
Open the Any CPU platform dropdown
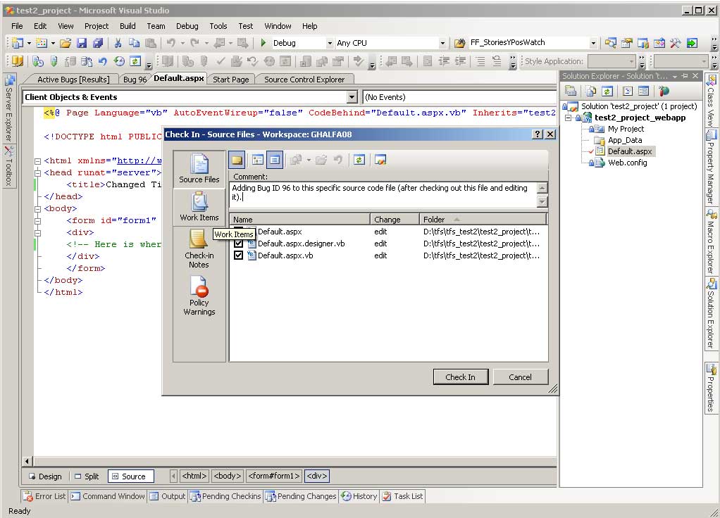click(442, 43)
